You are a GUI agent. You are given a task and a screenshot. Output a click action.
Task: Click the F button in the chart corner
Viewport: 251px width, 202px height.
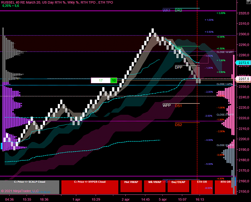[249, 1]
